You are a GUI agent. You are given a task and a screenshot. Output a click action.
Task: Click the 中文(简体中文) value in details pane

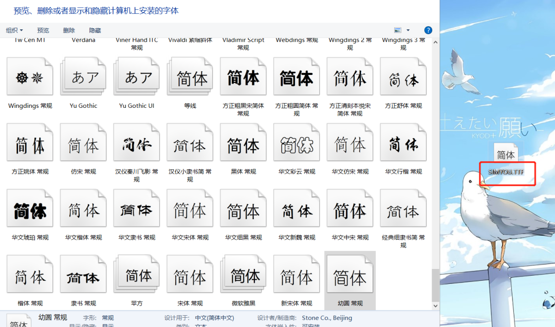tap(214, 318)
